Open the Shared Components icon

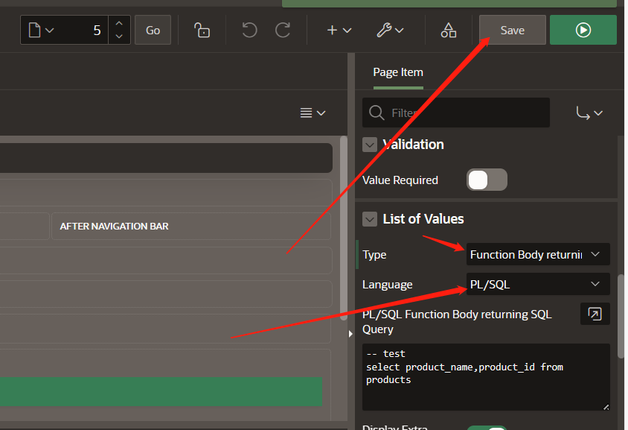448,30
